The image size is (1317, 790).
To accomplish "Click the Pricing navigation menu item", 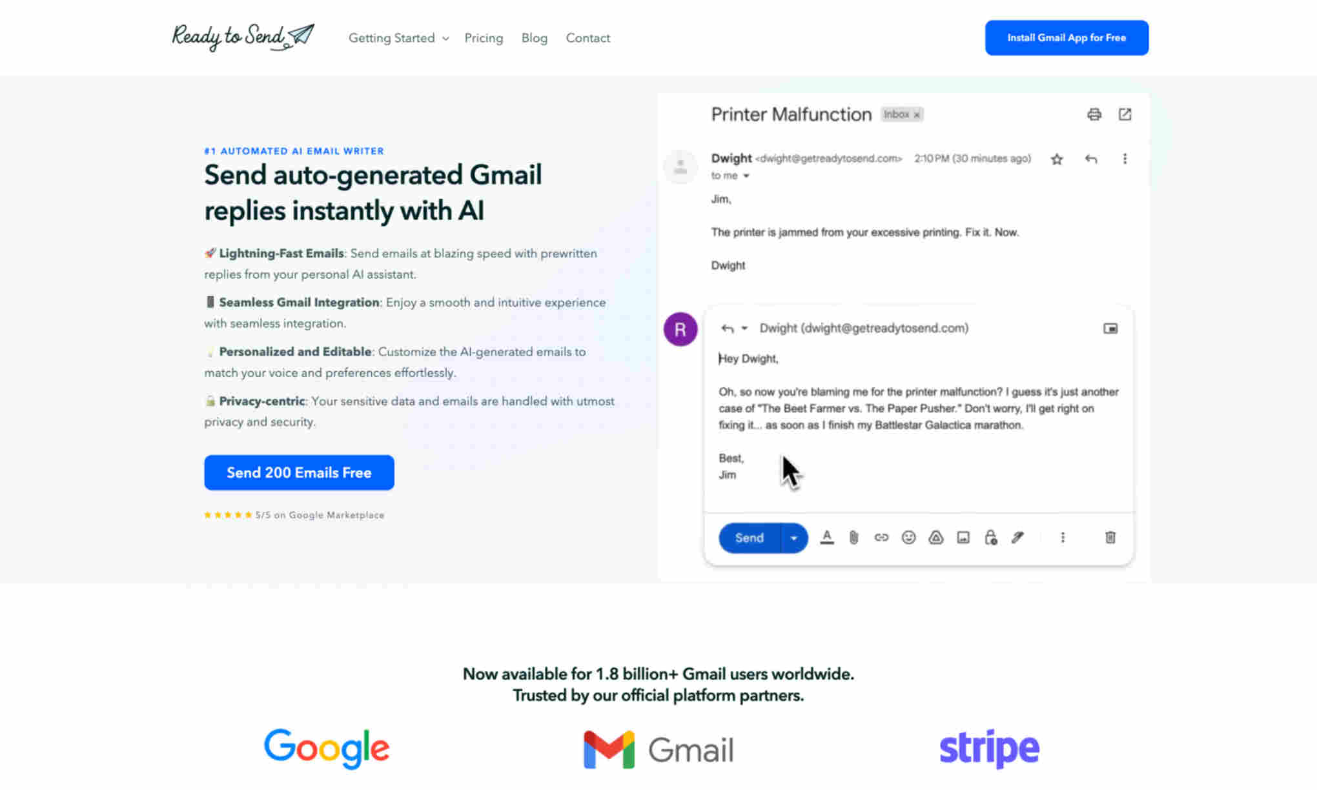I will tap(484, 37).
